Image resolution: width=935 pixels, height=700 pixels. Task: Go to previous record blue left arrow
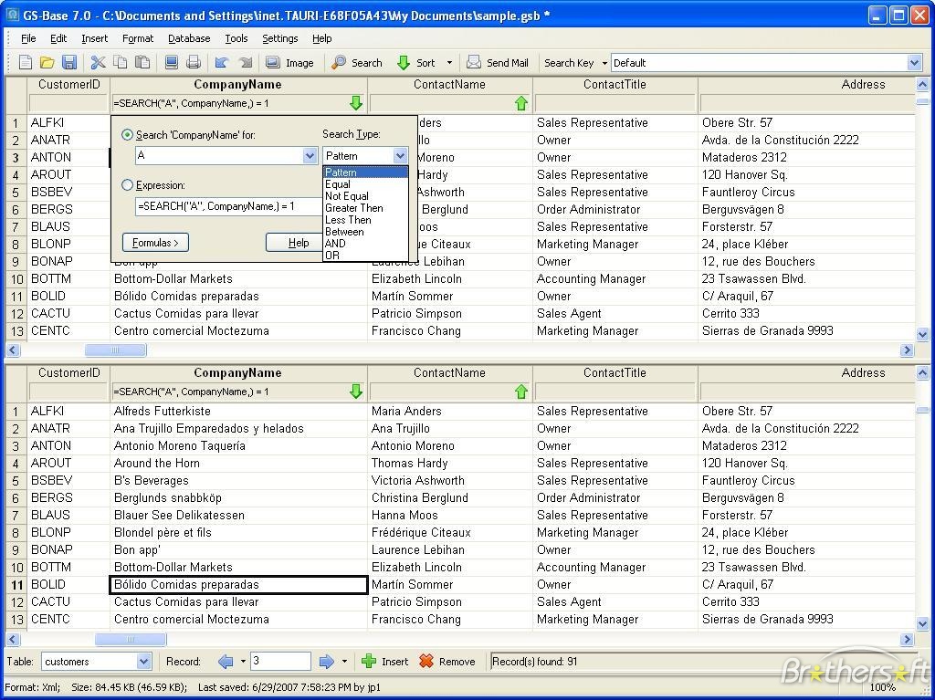click(226, 662)
